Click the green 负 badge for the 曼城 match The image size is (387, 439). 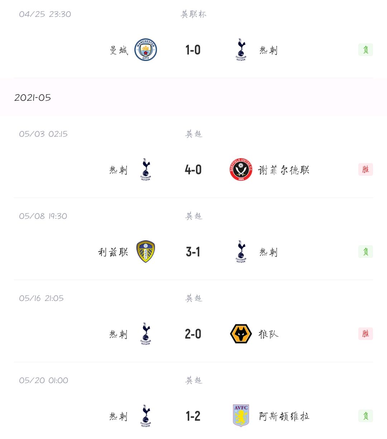(x=365, y=50)
